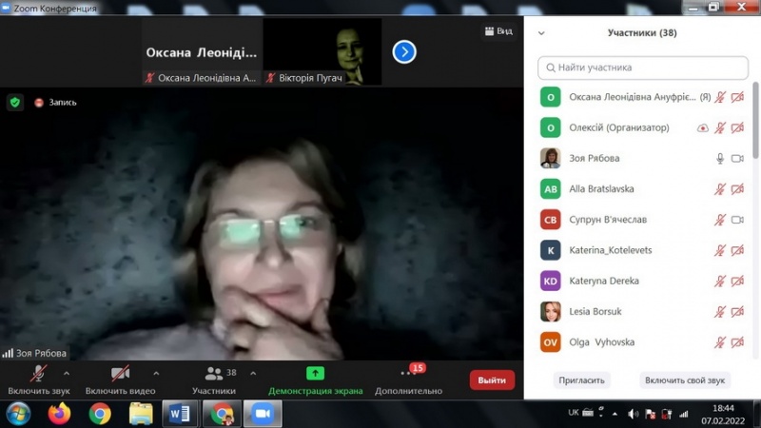The image size is (761, 428).
Task: Show hidden tray icons arrow
Action: (x=615, y=414)
